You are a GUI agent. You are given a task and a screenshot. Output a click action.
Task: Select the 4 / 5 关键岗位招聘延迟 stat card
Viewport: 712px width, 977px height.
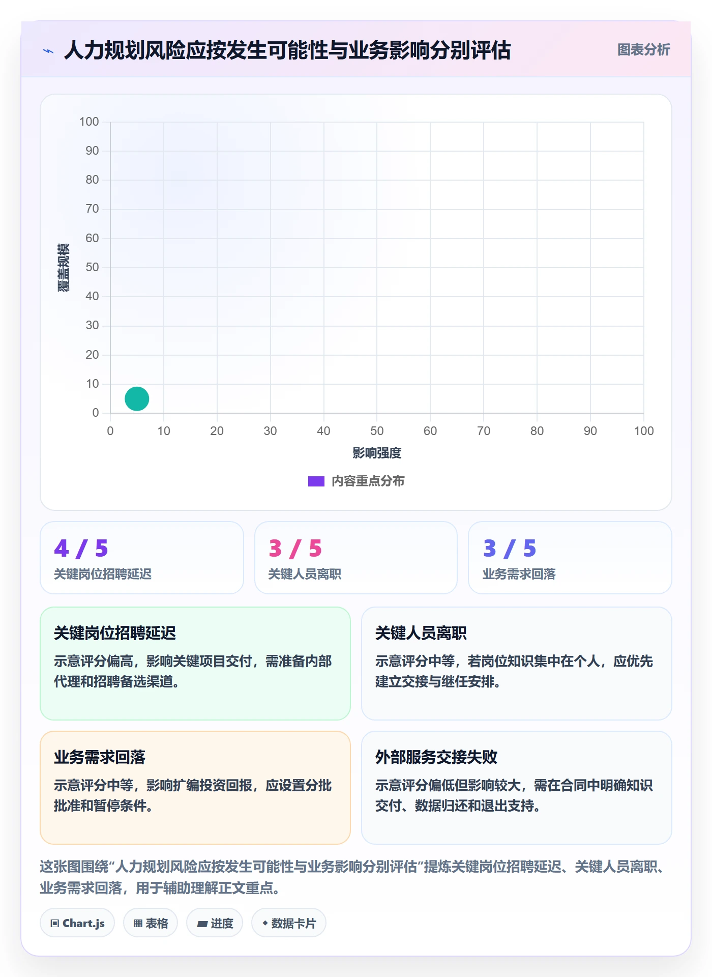[x=142, y=558]
